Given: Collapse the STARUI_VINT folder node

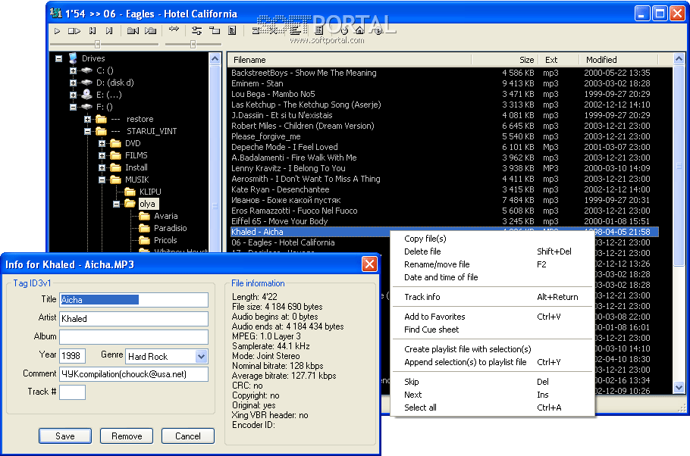Looking at the screenshot, I should click(87, 131).
